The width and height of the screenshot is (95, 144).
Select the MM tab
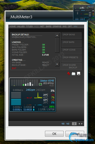click(76, 26)
